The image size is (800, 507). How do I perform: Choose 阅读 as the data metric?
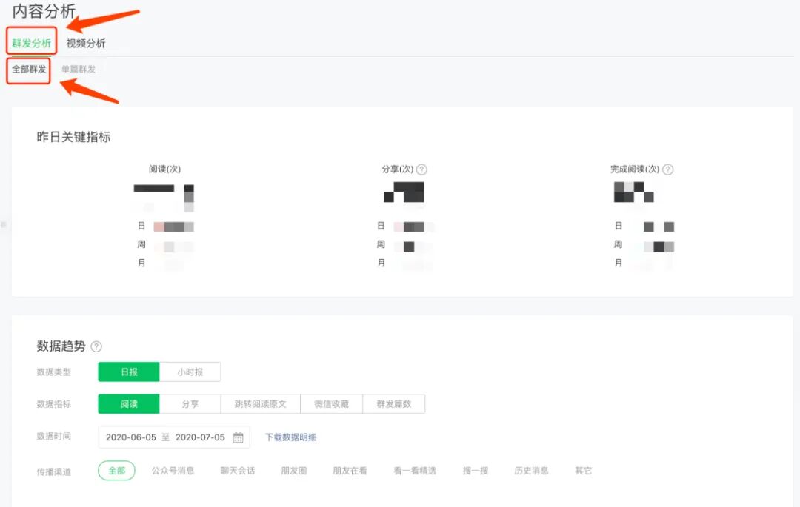point(129,404)
